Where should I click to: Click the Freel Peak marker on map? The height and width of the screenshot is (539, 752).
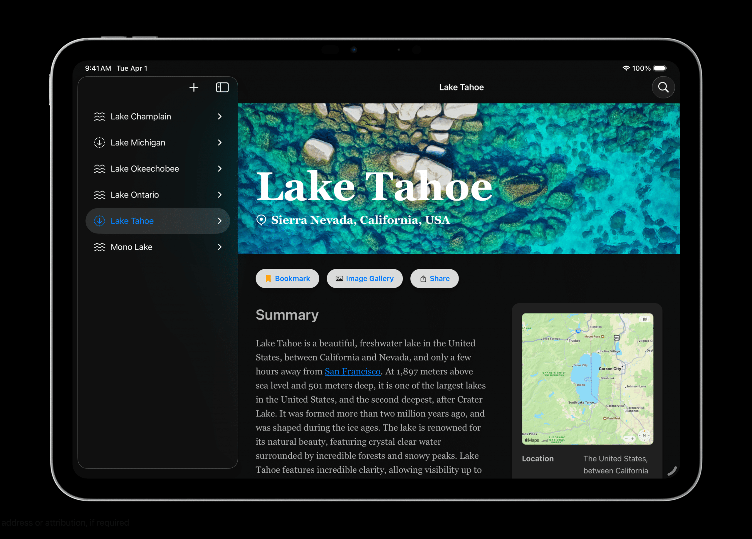point(605,418)
